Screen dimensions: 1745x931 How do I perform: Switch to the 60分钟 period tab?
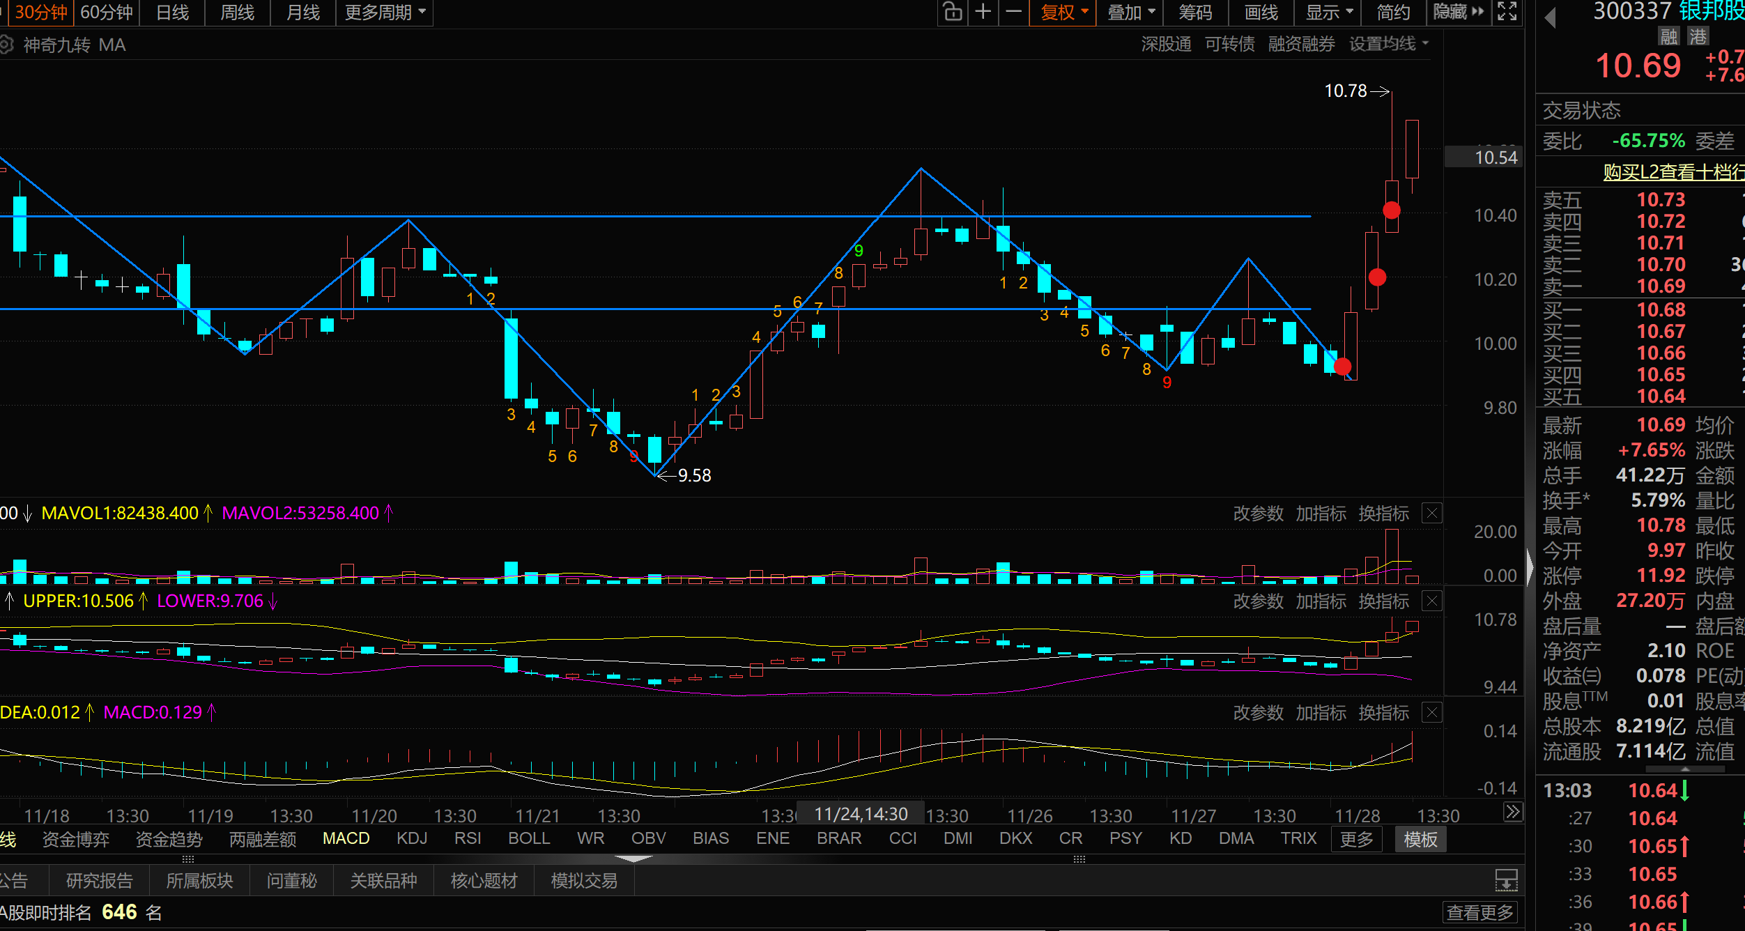107,12
